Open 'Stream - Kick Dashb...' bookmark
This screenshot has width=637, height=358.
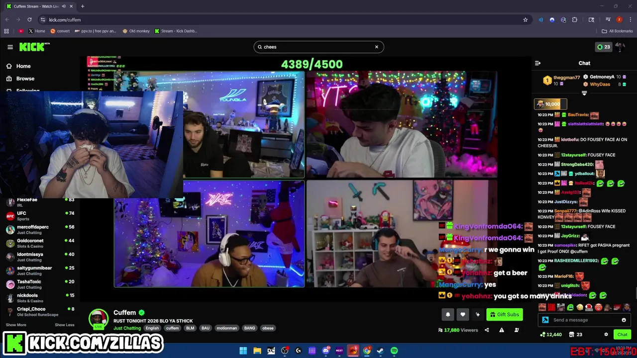176,31
